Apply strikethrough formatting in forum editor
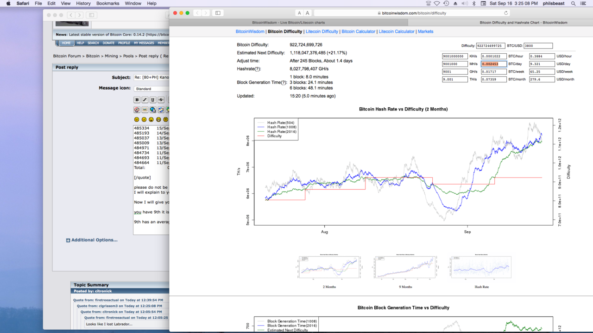Viewport: 593px width, 333px height. (161, 99)
